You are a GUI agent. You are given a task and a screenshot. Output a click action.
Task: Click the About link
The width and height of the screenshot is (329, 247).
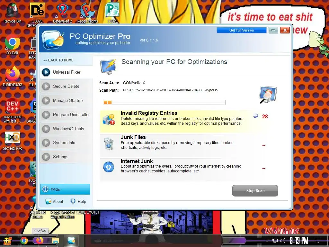[58, 201]
